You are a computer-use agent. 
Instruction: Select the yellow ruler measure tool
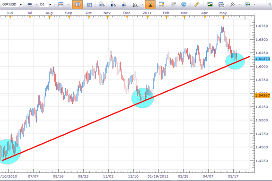(x=197, y=4)
